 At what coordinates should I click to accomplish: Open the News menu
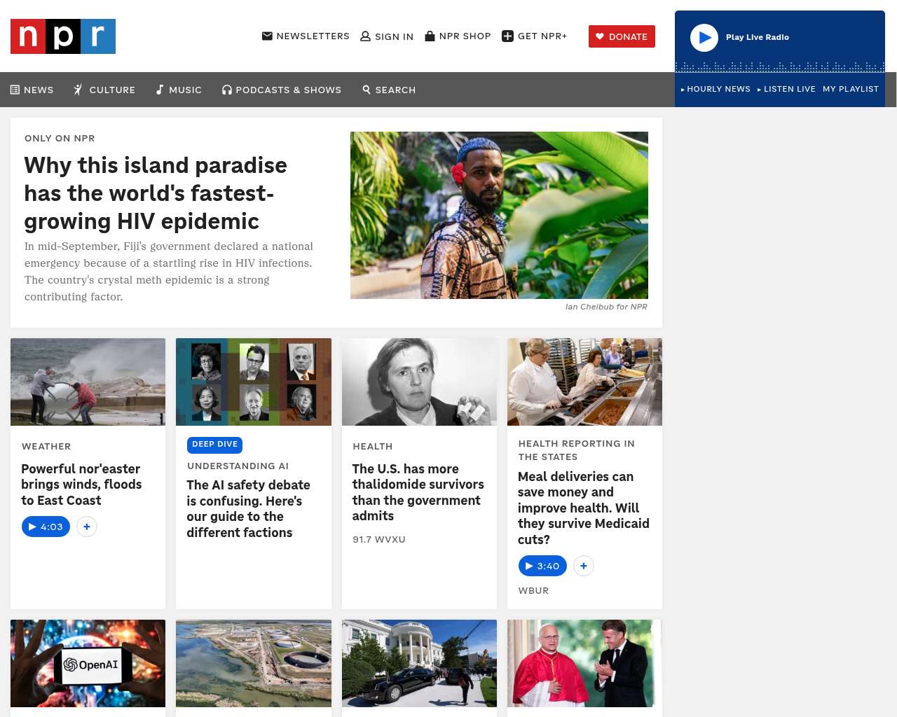(x=32, y=90)
